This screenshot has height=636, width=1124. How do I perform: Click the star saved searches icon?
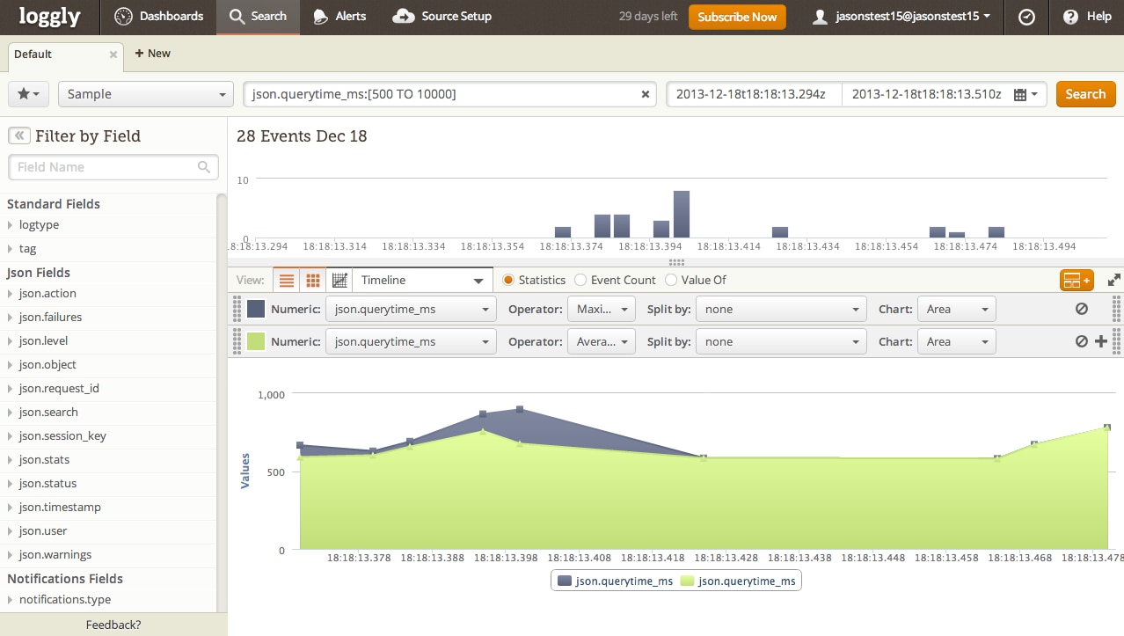[28, 94]
